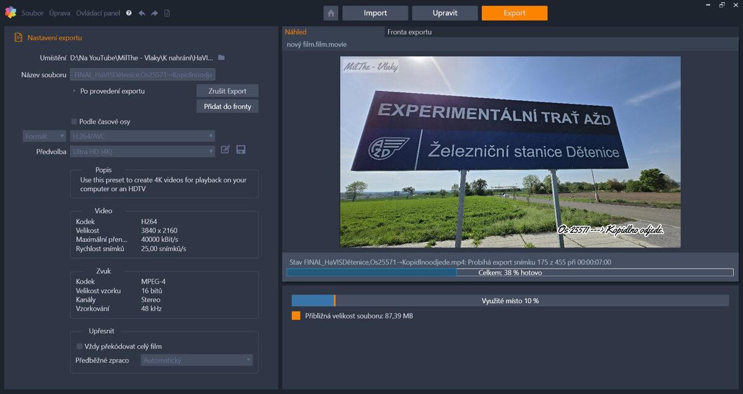Click the Zrušit Export button
743x394 pixels.
(x=227, y=91)
